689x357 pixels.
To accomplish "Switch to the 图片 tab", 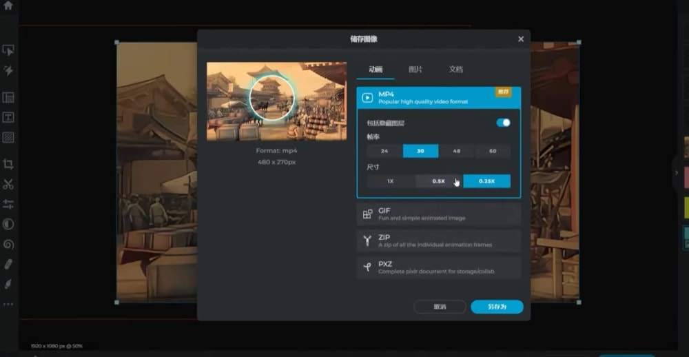I will pos(415,70).
